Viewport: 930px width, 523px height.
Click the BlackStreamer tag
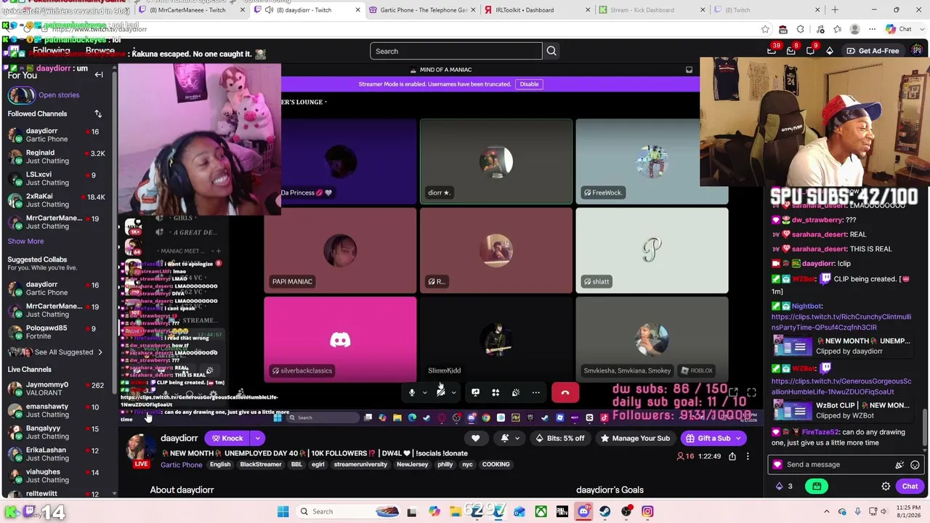(x=260, y=465)
